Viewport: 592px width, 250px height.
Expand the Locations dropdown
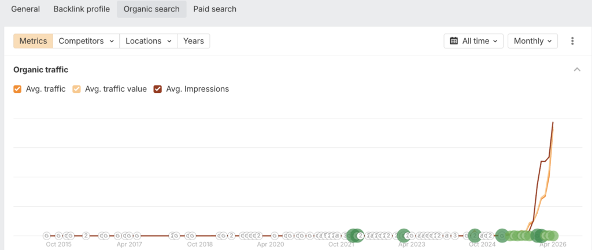[148, 41]
